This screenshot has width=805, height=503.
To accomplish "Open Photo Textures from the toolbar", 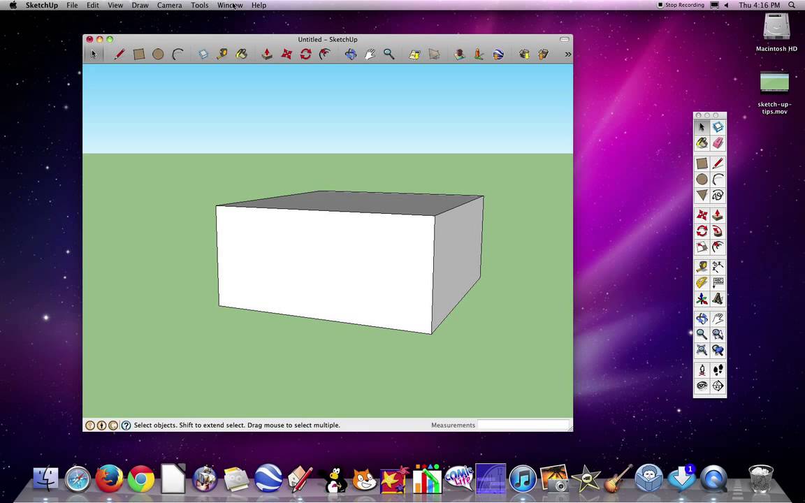I will (x=479, y=54).
